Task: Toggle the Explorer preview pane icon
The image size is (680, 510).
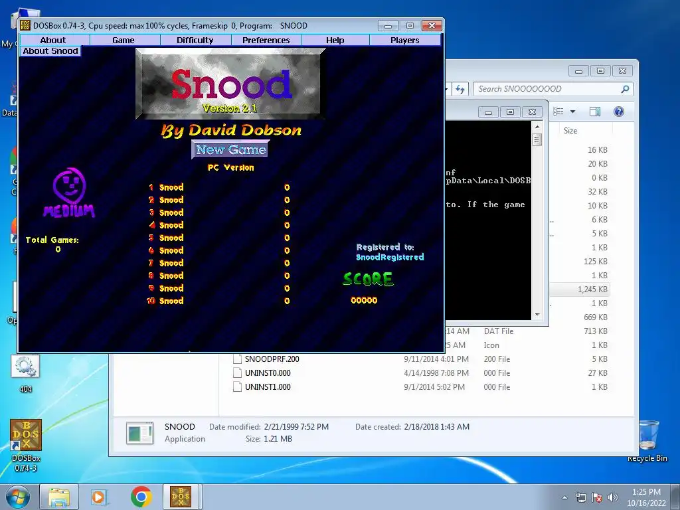Action: point(595,112)
